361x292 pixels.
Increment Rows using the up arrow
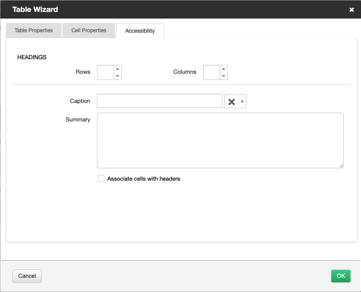tap(118, 69)
